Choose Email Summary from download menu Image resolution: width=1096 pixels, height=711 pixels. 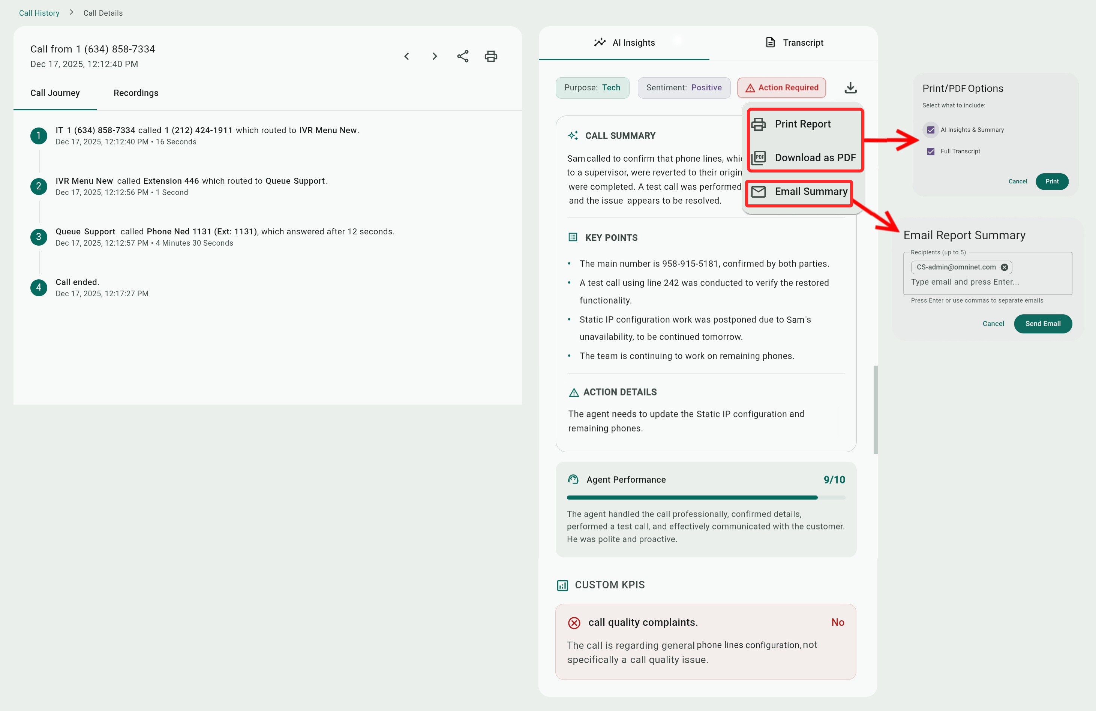point(811,192)
